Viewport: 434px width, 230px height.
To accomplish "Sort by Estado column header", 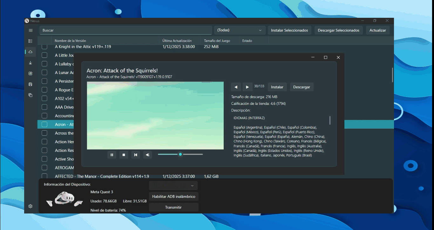I will 254,41.
